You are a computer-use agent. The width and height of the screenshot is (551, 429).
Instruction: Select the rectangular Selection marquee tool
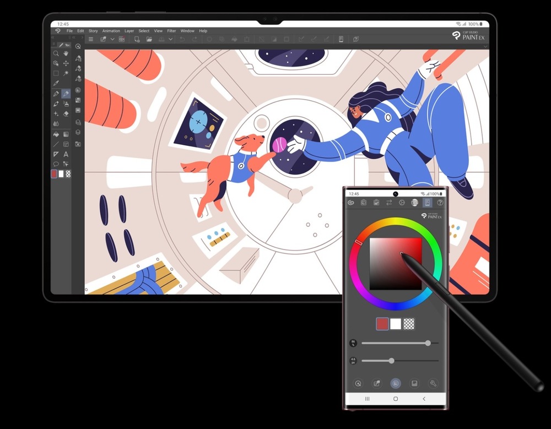(56, 73)
